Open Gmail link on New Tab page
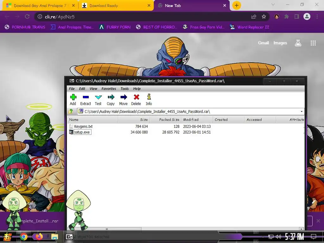This screenshot has width=324, height=243. point(263,43)
